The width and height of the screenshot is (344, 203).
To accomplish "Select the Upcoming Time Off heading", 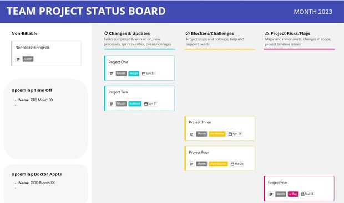I will point(32,90).
